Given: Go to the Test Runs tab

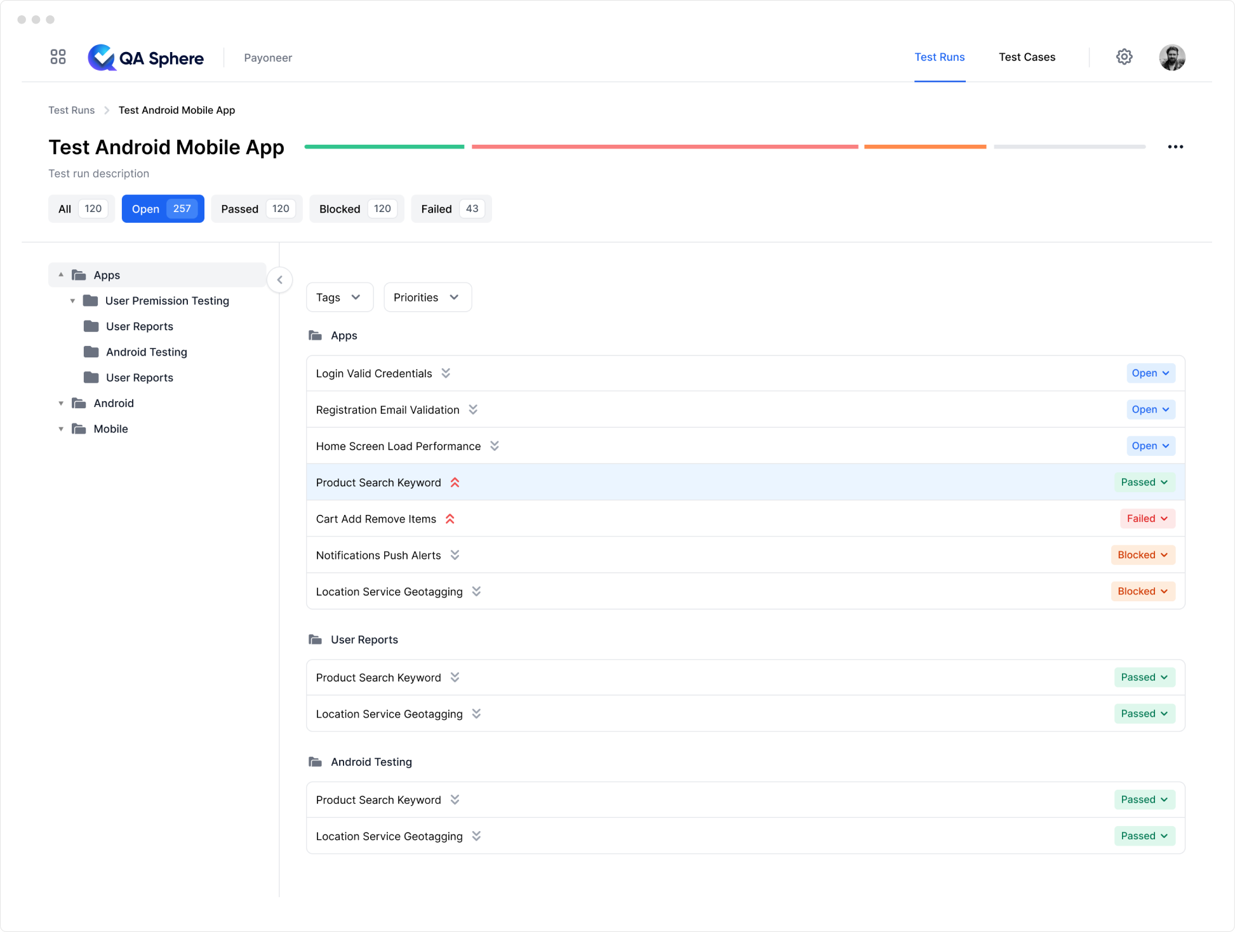Looking at the screenshot, I should click(939, 57).
